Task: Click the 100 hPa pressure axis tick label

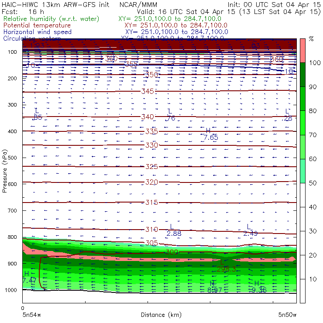Action: (12, 52)
